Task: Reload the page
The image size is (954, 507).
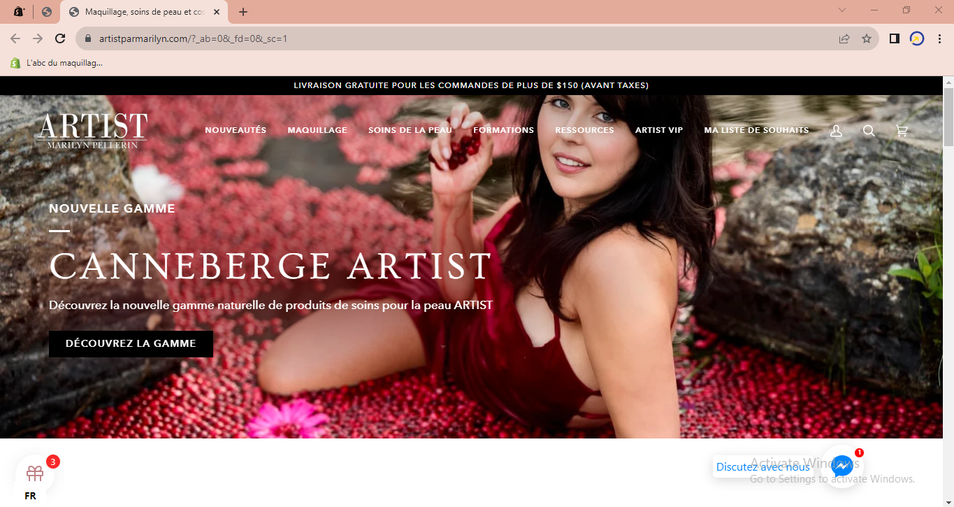Action: click(x=60, y=39)
